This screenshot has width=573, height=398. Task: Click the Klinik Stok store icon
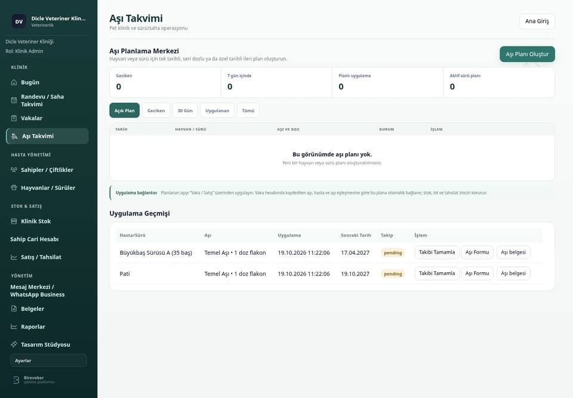tap(14, 221)
